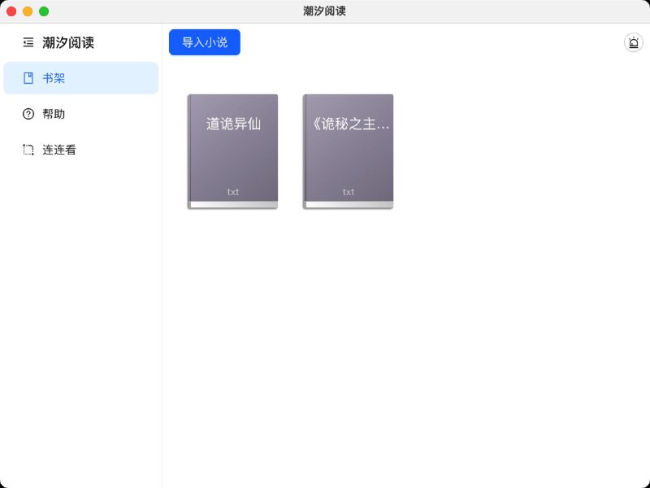
Task: Click the 潮汐阅读 sidebar heading
Action: [69, 42]
